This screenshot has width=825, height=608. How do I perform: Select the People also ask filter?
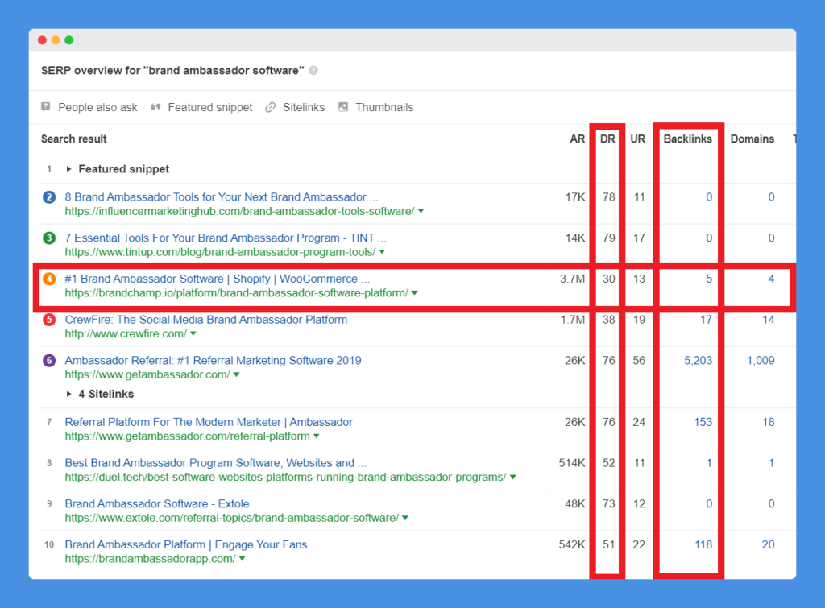point(97,107)
